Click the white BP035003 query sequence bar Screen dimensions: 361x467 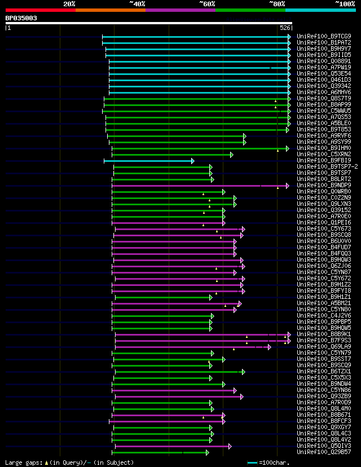149,23
